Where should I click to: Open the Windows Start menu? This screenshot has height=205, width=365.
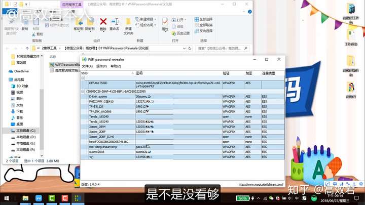tap(7, 198)
